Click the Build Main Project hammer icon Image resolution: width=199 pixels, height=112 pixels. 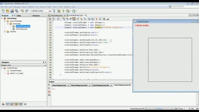[x=54, y=11]
